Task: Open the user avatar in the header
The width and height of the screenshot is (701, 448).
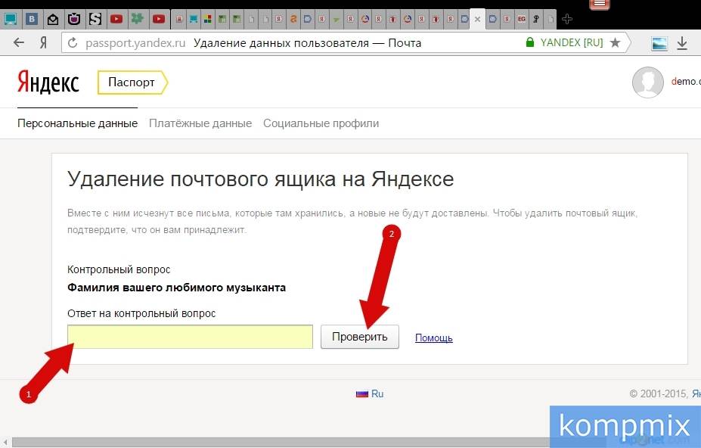Action: 647,82
